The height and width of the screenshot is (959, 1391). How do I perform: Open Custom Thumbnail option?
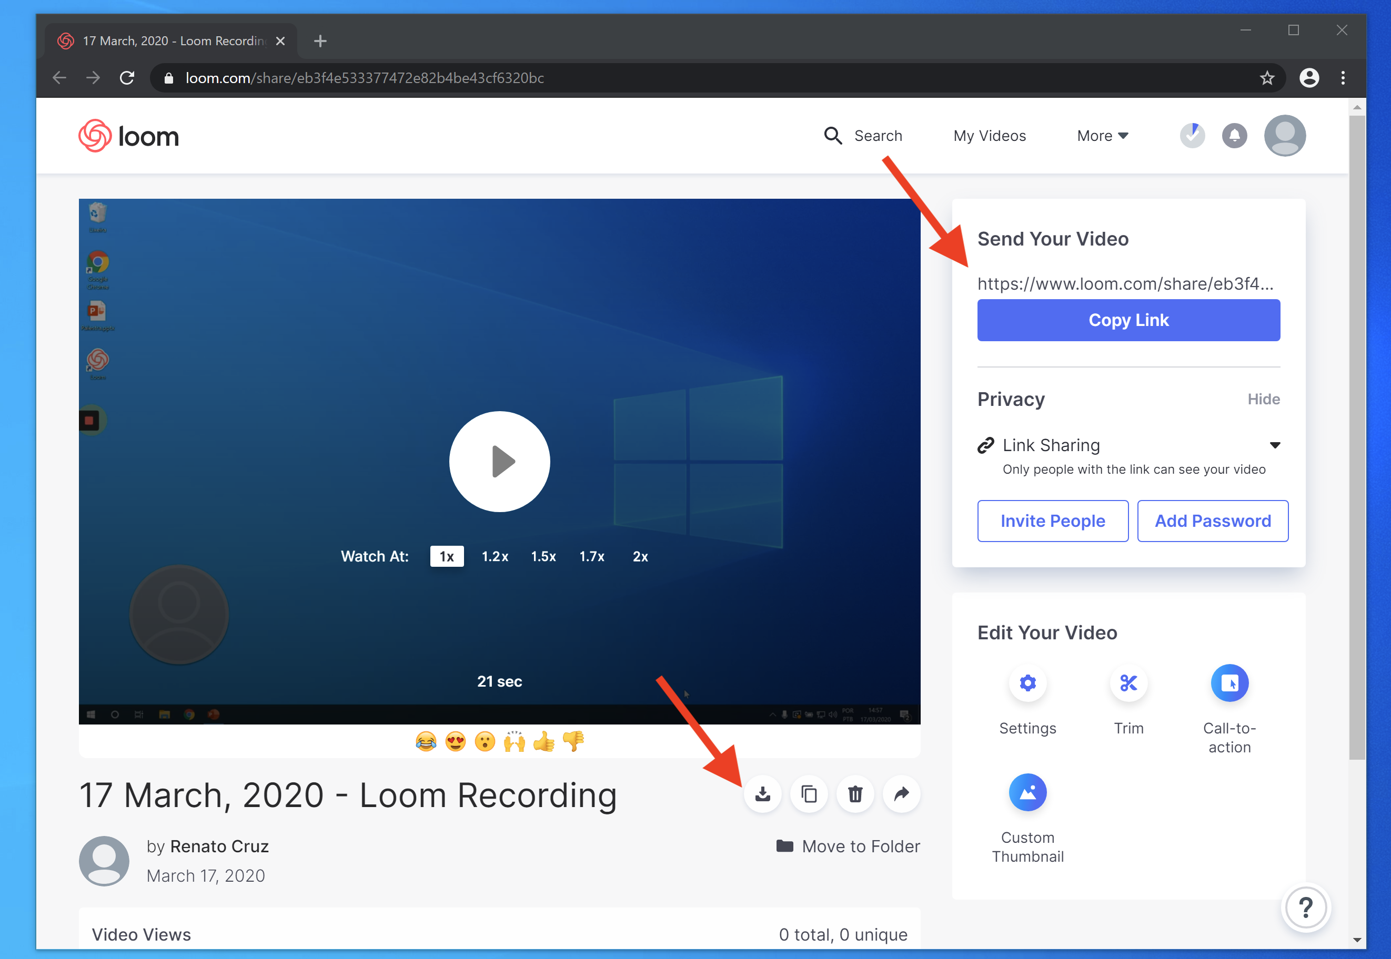[x=1027, y=792]
